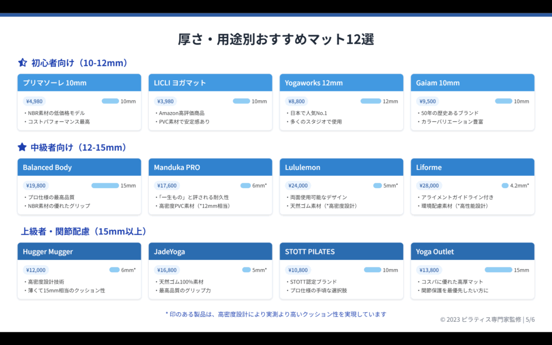Select the プリマソーレ 10mm card header
Screen dimensions: 552x345
click(79, 83)
